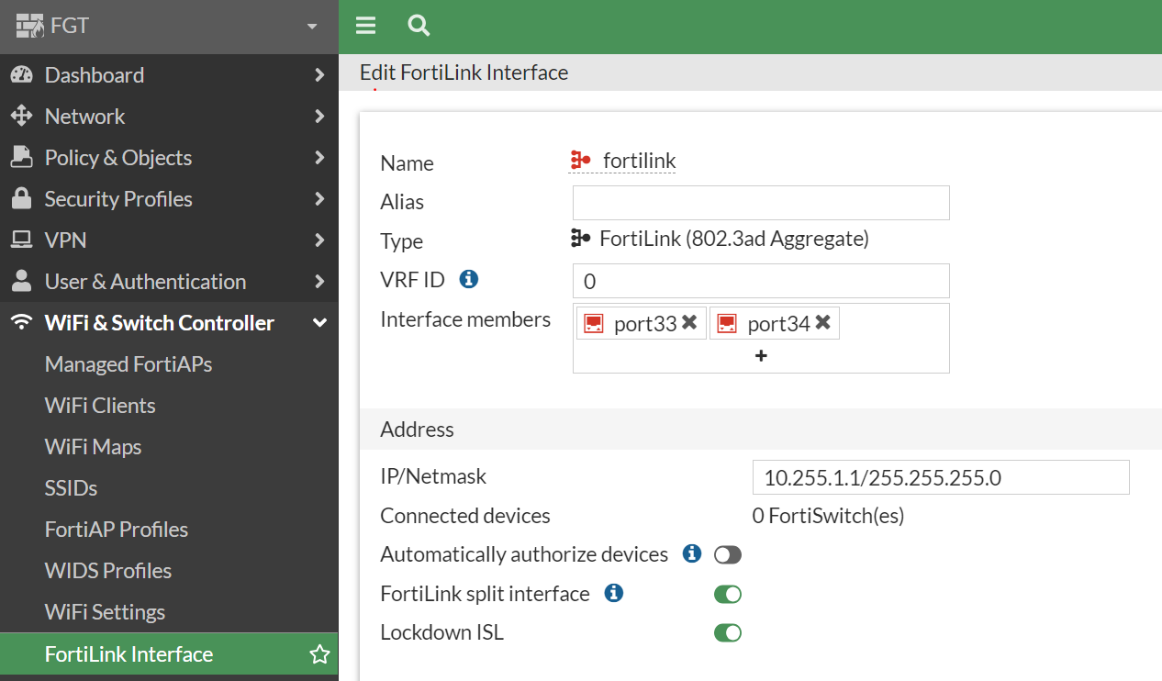This screenshot has height=681, width=1162.
Task: Remove port33 from interface members
Action: point(689,322)
